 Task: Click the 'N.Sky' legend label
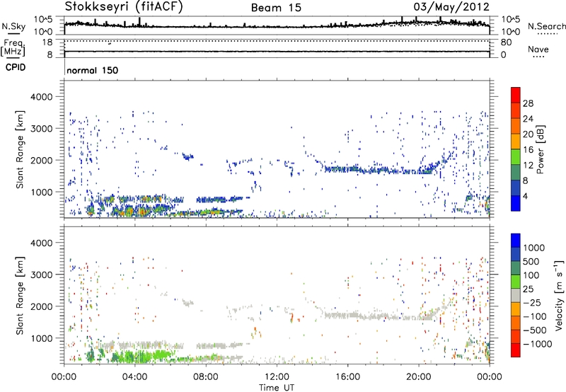pyautogui.click(x=13, y=26)
